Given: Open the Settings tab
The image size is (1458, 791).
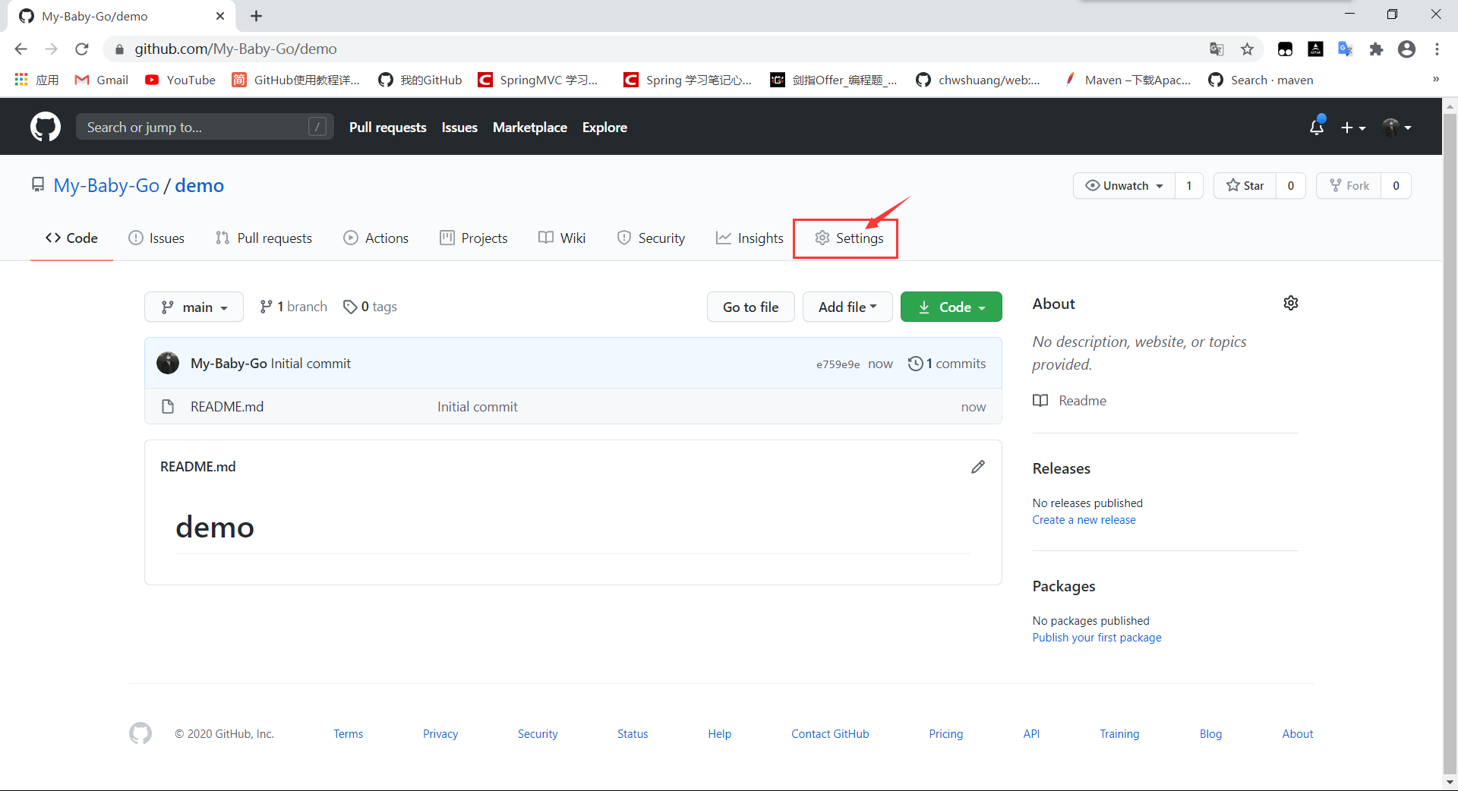Looking at the screenshot, I should click(849, 238).
